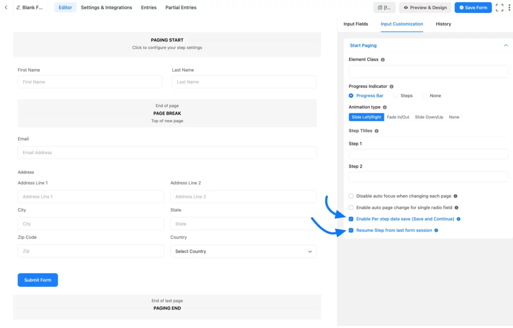This screenshot has width=513, height=328.
Task: Open the fullscreen expand icon
Action: click(x=499, y=7)
